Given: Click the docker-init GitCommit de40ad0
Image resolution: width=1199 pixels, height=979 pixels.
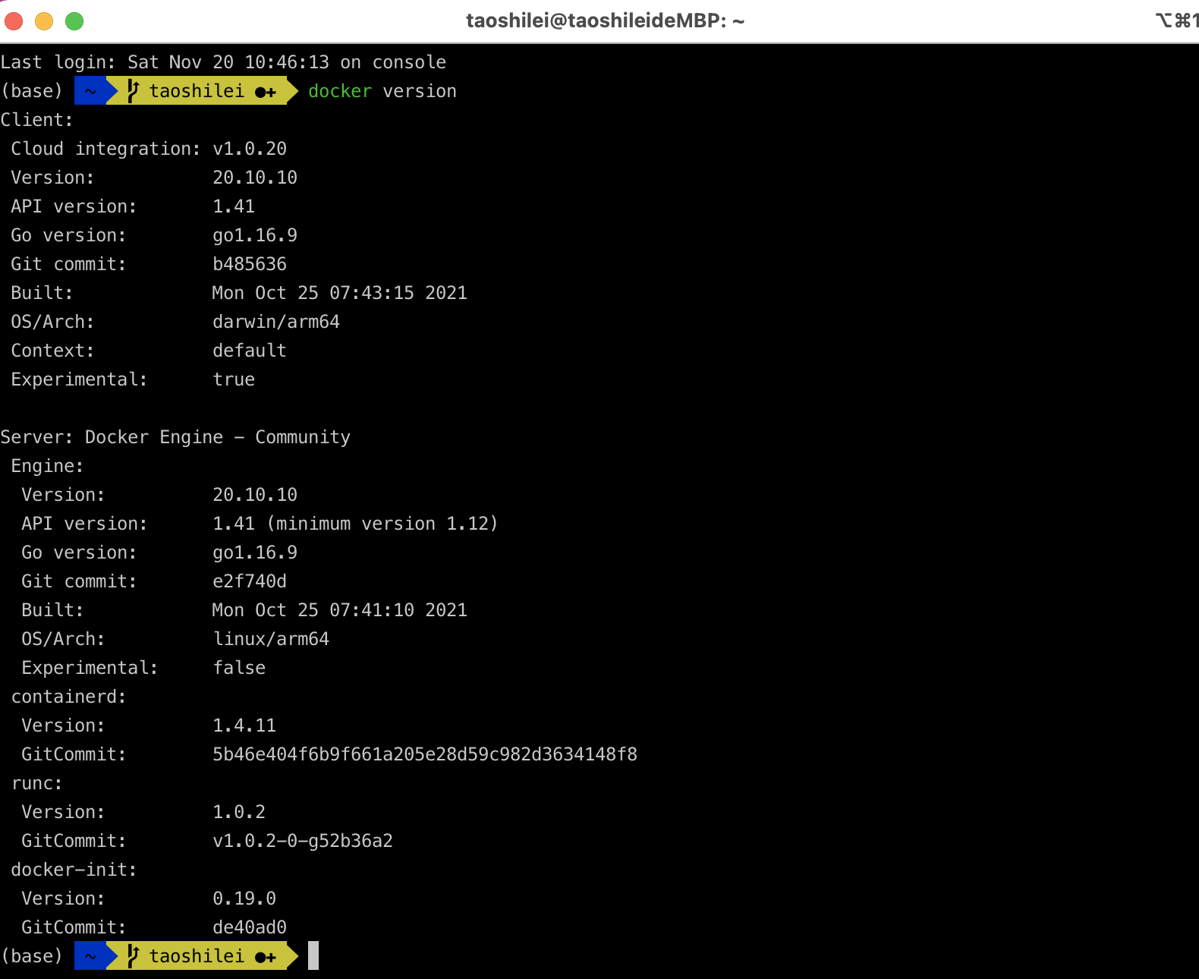Looking at the screenshot, I should (250, 927).
